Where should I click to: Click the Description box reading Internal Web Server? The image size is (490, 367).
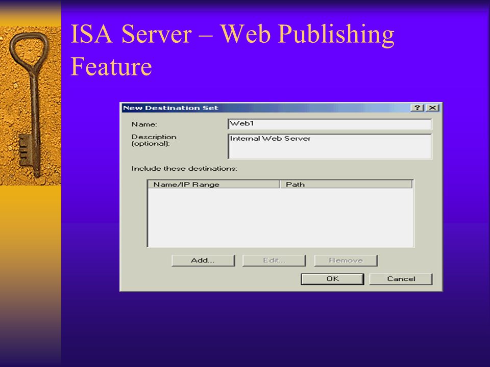click(x=330, y=146)
